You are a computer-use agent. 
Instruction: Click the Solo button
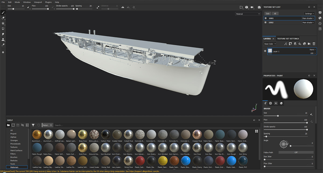click(x=268, y=13)
